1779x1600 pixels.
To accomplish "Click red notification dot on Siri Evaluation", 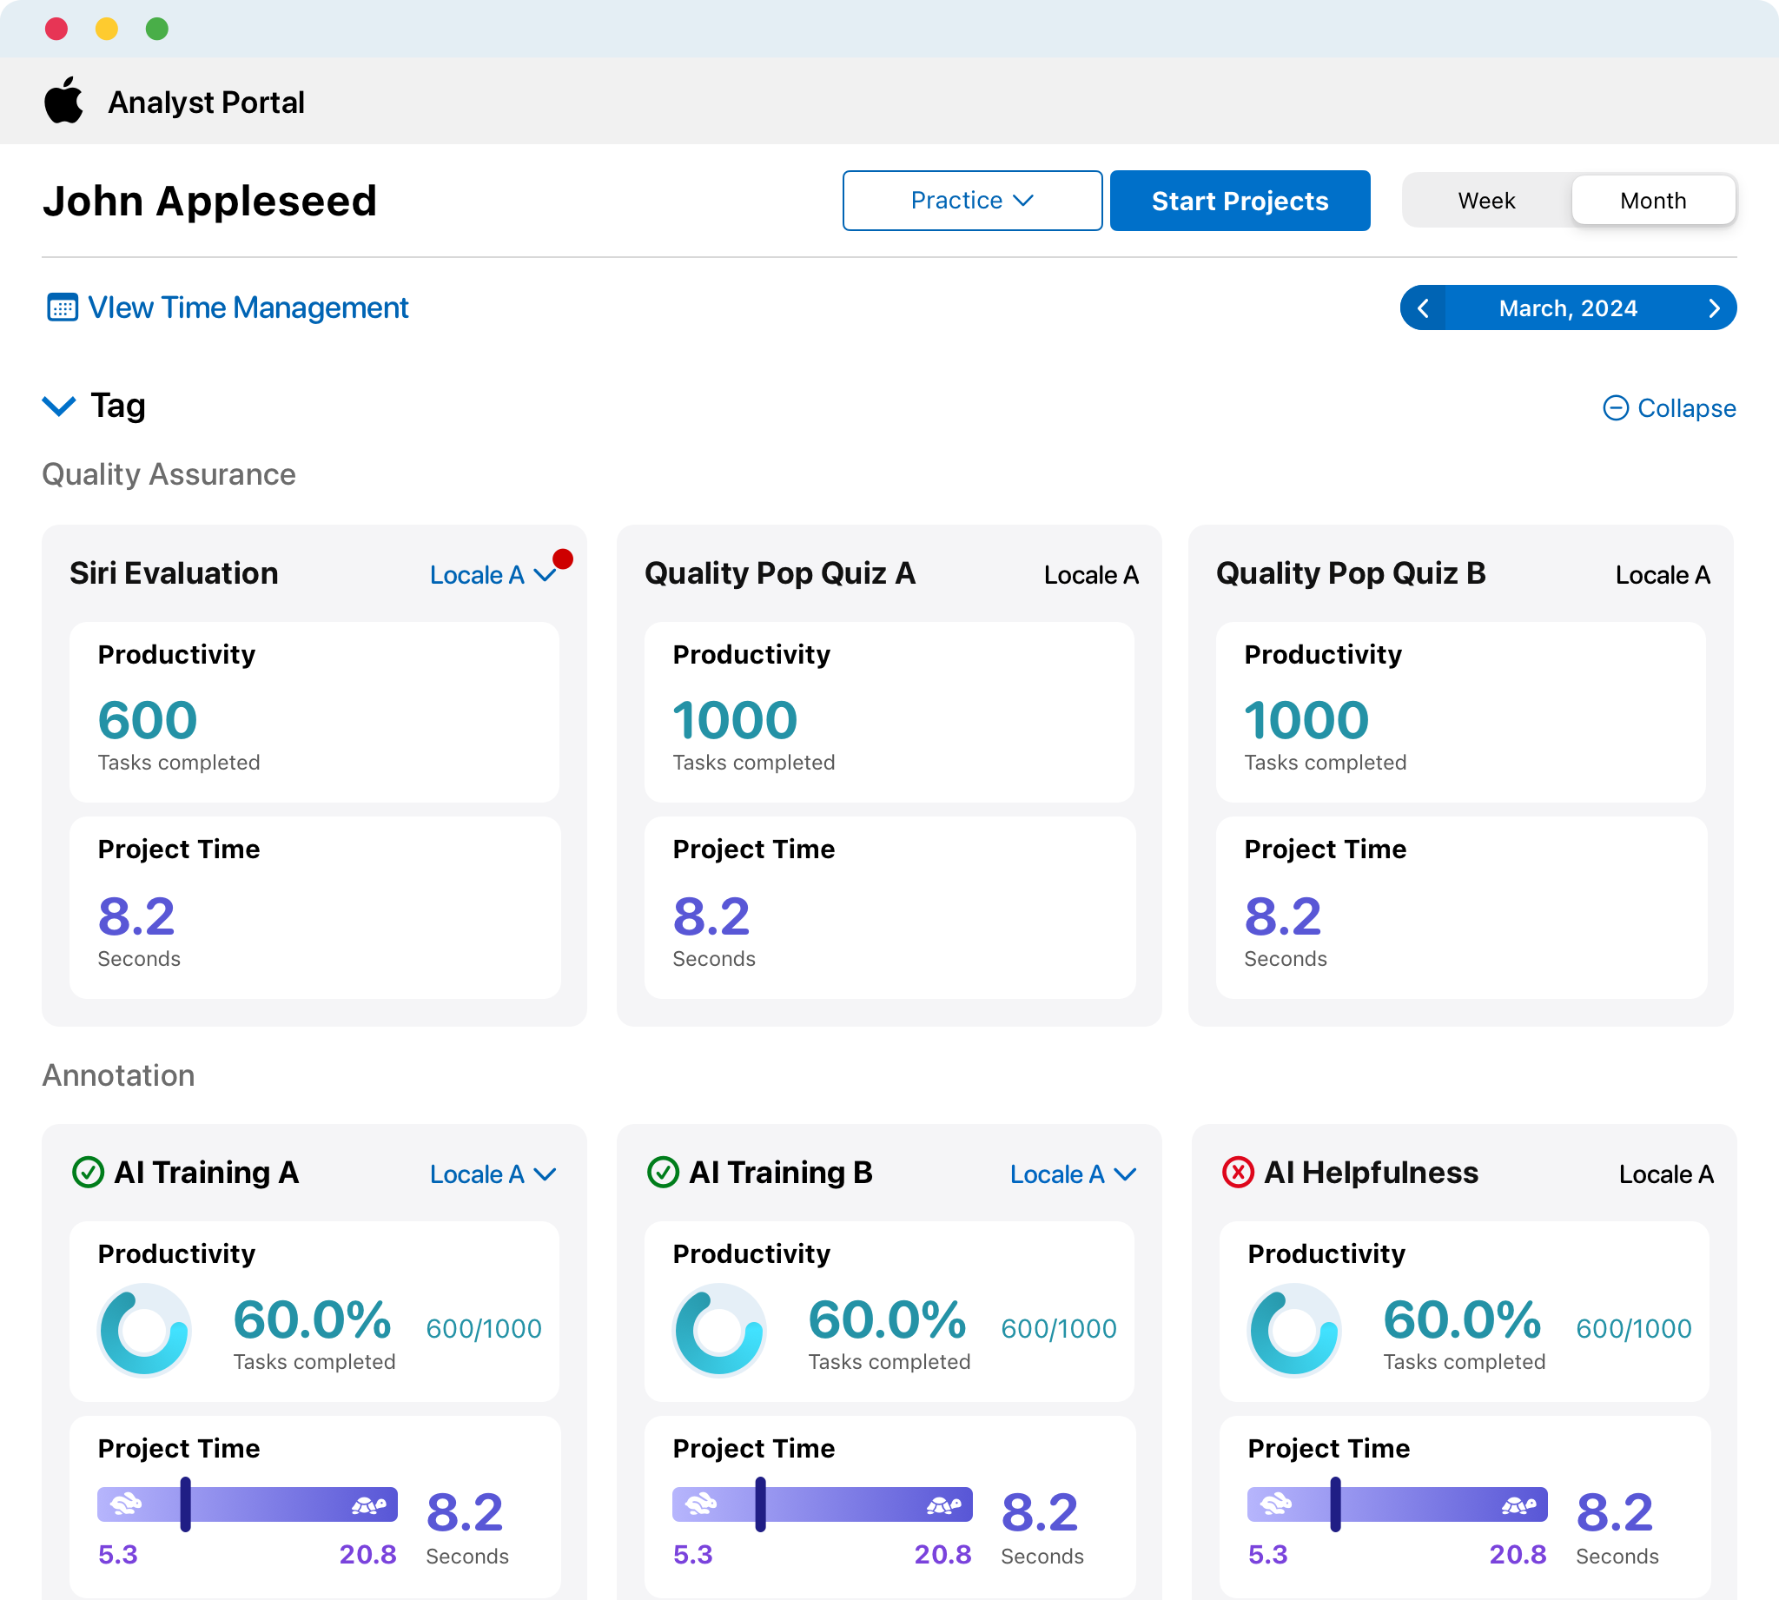I will [x=564, y=559].
